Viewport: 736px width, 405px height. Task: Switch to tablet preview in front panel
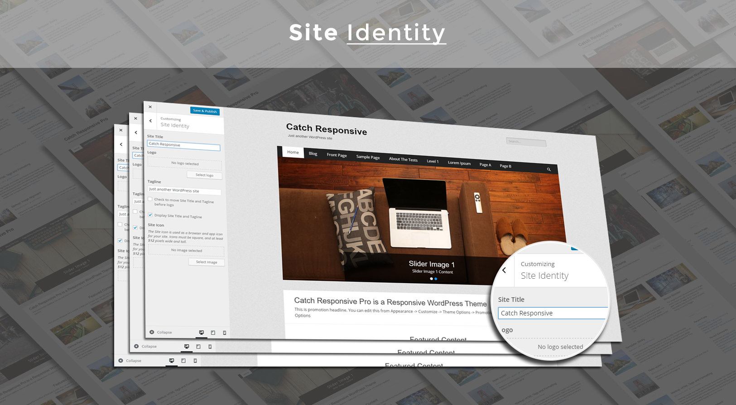tap(213, 333)
